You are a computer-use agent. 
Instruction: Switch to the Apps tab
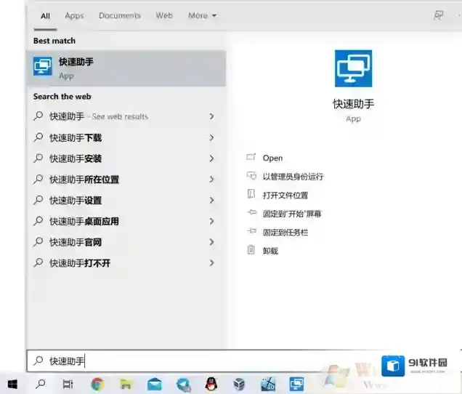(x=74, y=15)
